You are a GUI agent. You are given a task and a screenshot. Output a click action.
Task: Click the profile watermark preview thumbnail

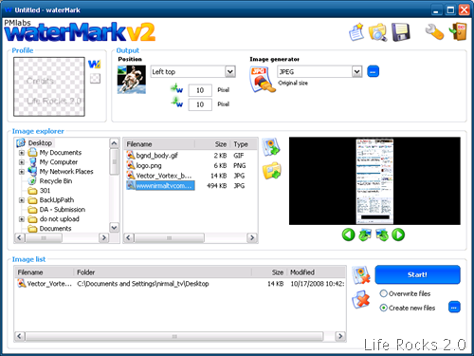(49, 86)
